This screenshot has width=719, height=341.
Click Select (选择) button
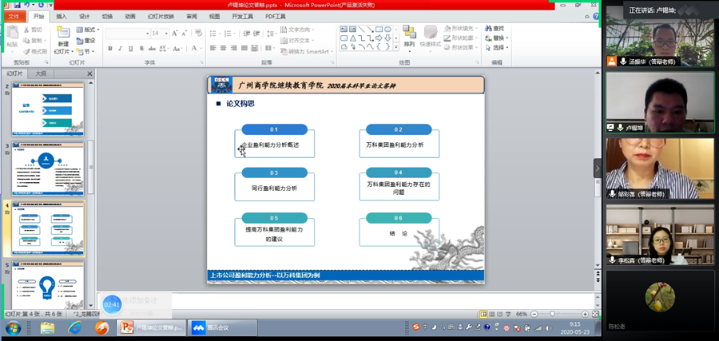pos(497,47)
